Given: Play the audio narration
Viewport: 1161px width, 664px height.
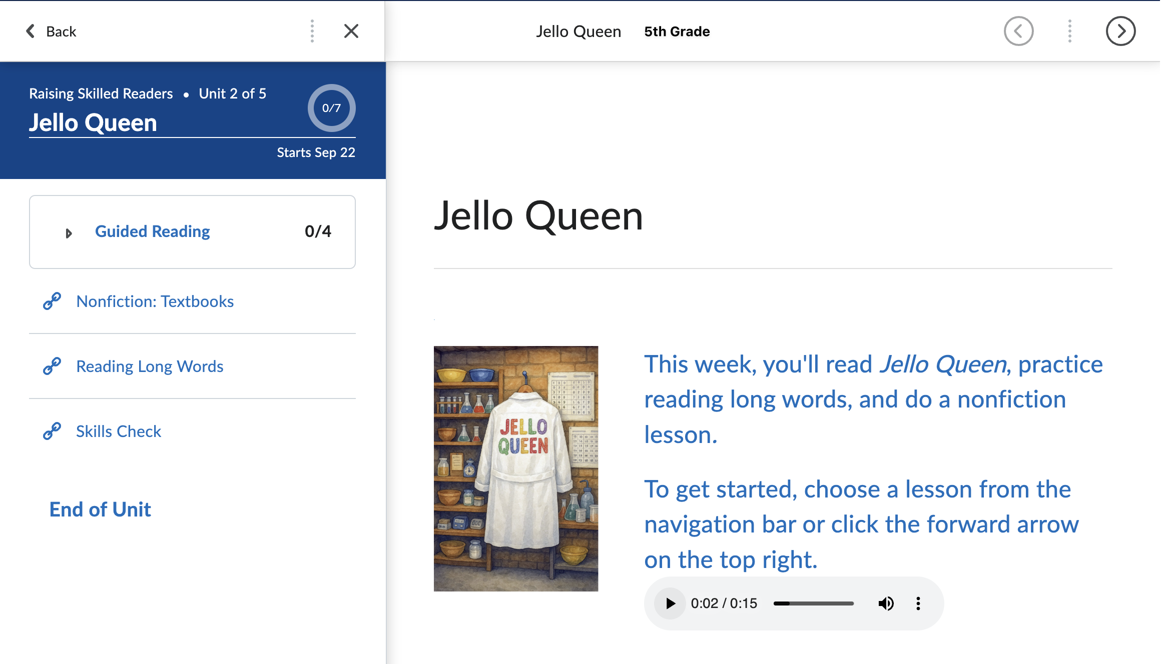Looking at the screenshot, I should 670,603.
